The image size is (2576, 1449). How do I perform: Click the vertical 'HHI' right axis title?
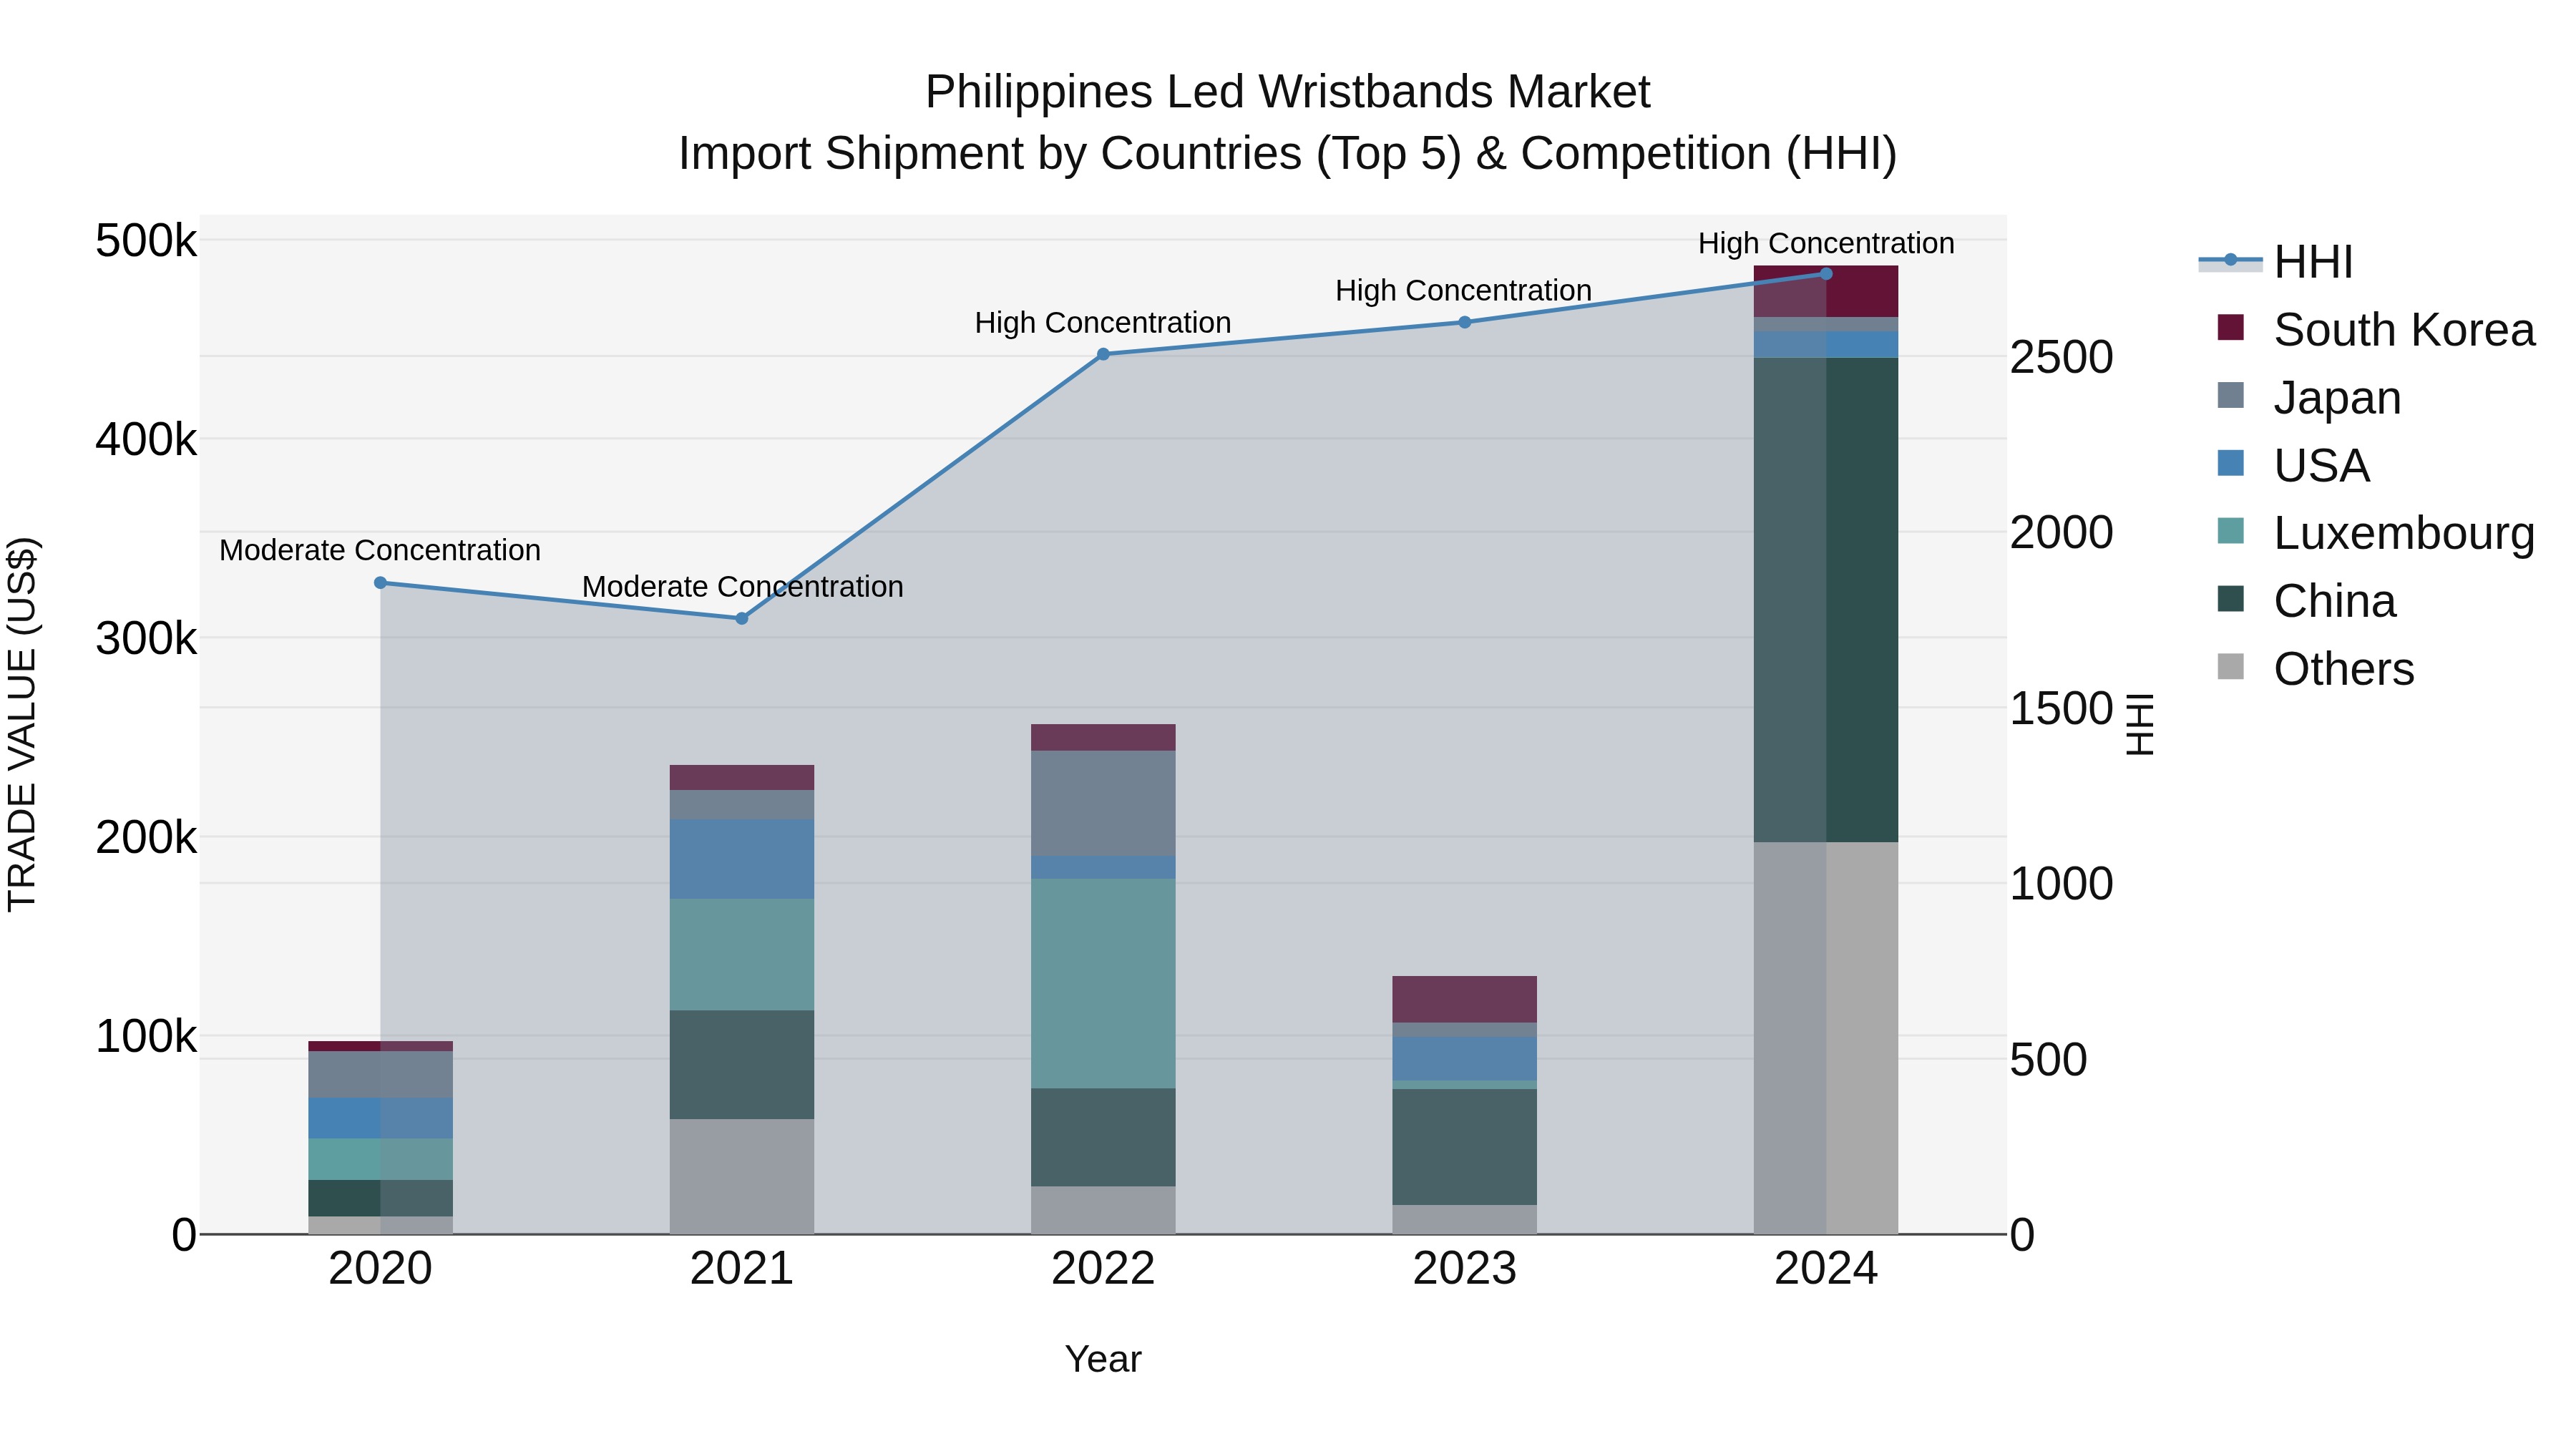[x=2139, y=724]
